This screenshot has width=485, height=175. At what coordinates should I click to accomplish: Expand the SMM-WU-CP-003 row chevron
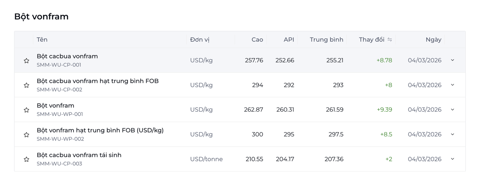[x=452, y=159]
